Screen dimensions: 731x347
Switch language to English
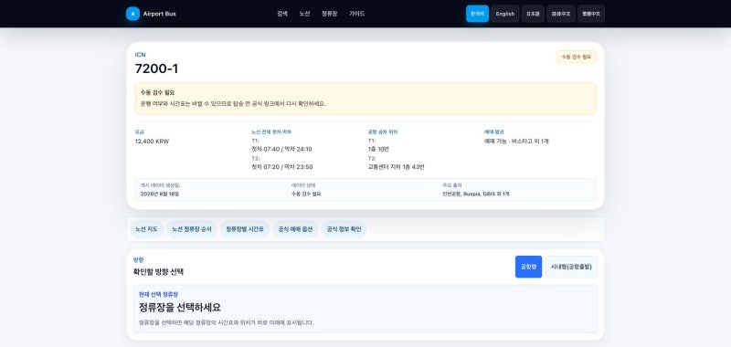point(505,14)
